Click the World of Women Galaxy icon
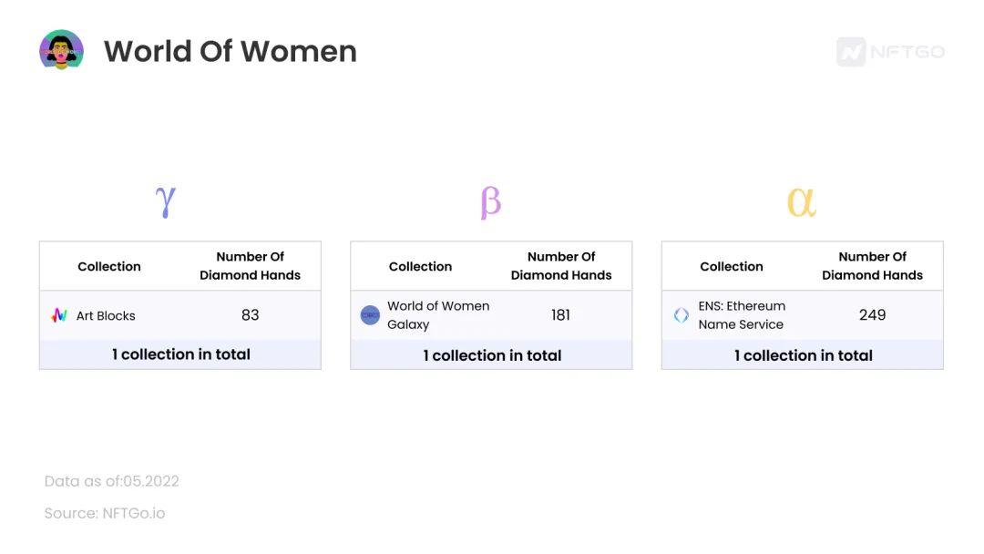This screenshot has height=554, width=984. (370, 315)
